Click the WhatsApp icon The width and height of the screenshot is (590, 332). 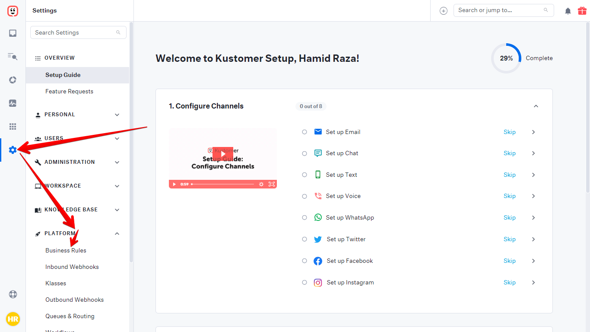tap(318, 217)
